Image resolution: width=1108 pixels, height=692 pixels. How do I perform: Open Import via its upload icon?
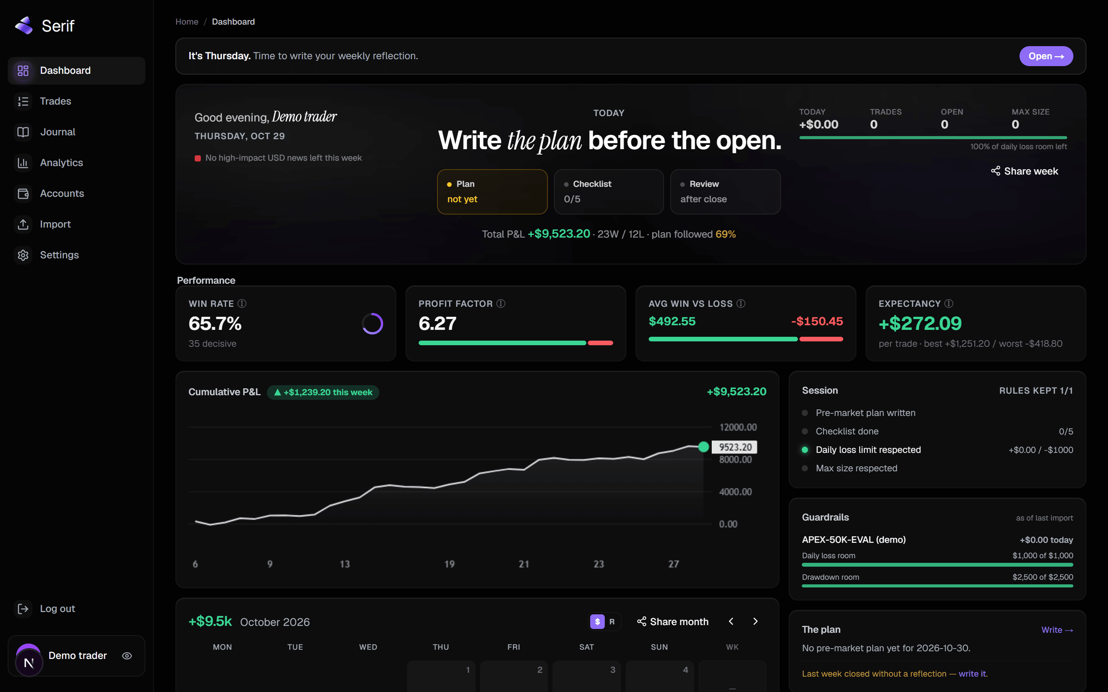click(23, 224)
